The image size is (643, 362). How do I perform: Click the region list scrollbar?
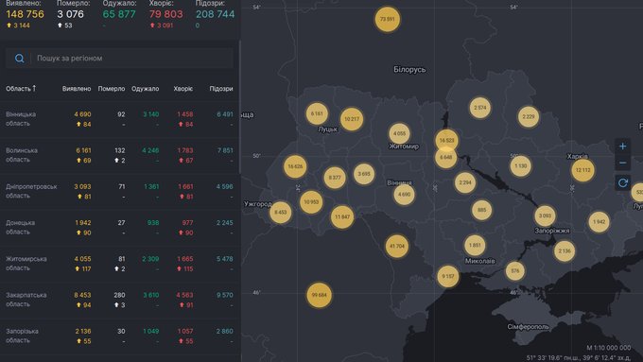(x=239, y=107)
